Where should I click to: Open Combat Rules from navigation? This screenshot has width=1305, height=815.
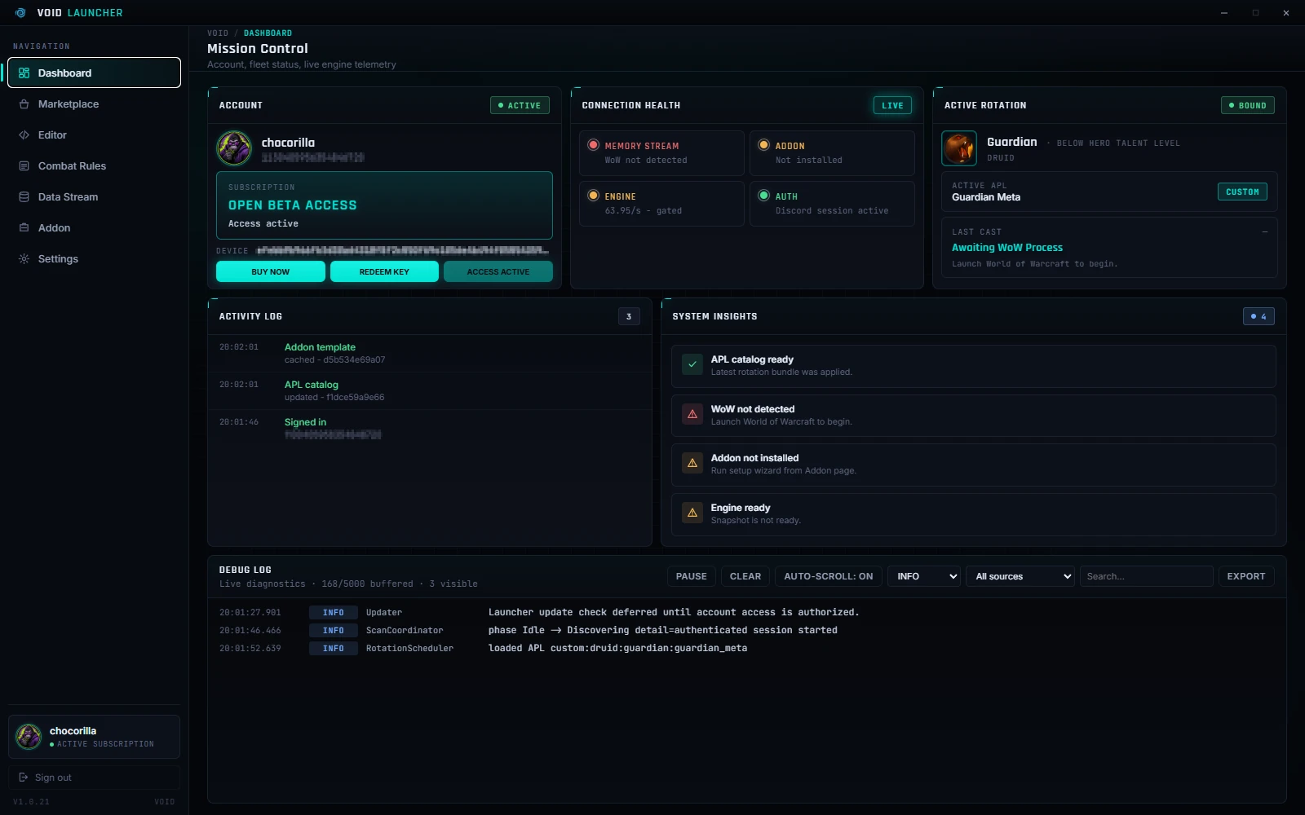pyautogui.click(x=94, y=166)
